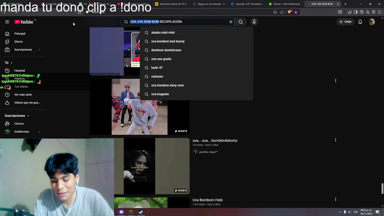This screenshot has width=384, height=216.
Task: Go to the YouTube home logo
Action: coord(24,22)
